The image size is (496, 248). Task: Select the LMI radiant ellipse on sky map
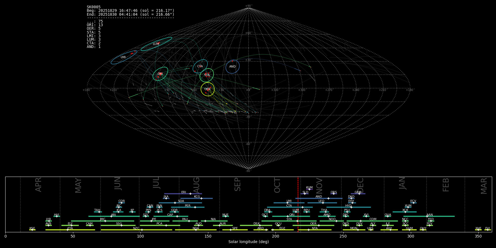pyautogui.click(x=123, y=57)
